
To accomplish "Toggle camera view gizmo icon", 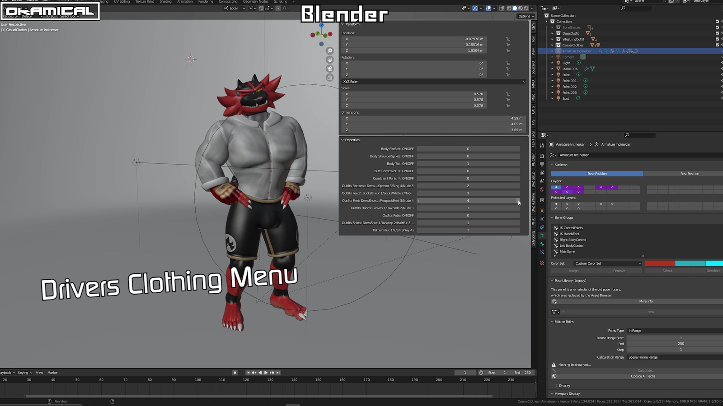I will [x=330, y=69].
